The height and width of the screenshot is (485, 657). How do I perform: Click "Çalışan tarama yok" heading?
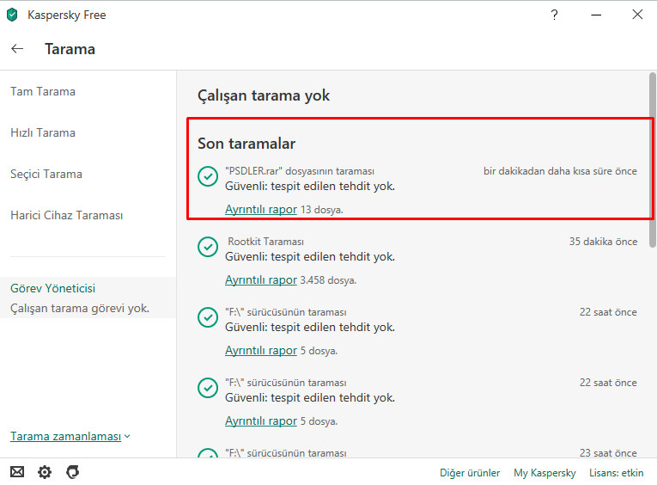pyautogui.click(x=264, y=95)
